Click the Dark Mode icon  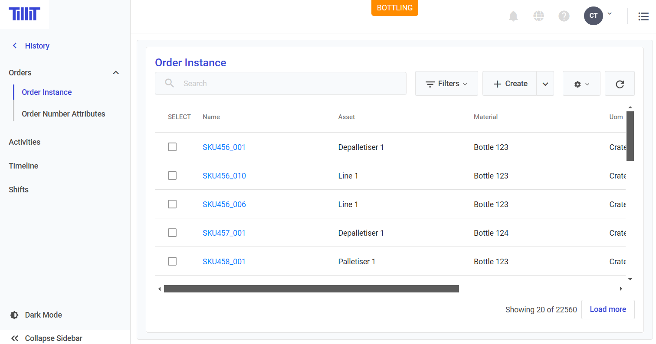[14, 315]
